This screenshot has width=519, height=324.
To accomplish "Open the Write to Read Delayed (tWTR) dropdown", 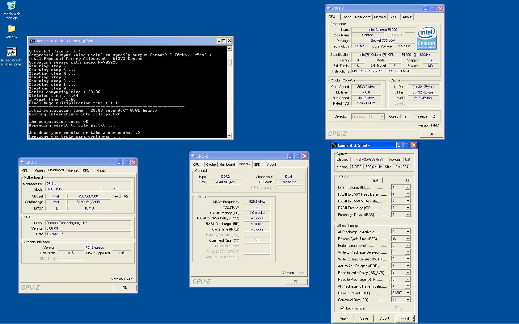I will tap(407, 259).
